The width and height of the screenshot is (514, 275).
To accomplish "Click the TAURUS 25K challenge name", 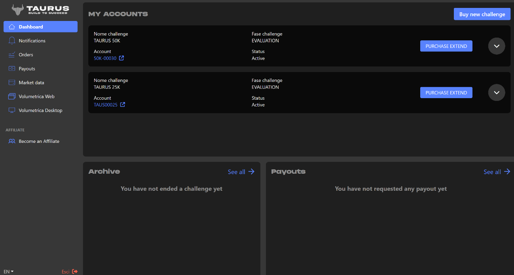I will click(107, 87).
